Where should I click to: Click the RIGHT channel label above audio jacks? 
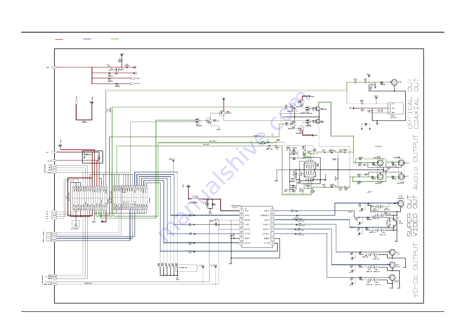point(379,146)
